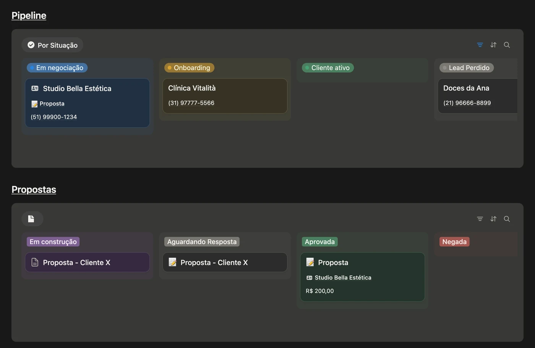Screen dimensions: 535x348
Task: Open the Proposta relation in Studio Bella card
Action: pyautogui.click(x=48, y=104)
